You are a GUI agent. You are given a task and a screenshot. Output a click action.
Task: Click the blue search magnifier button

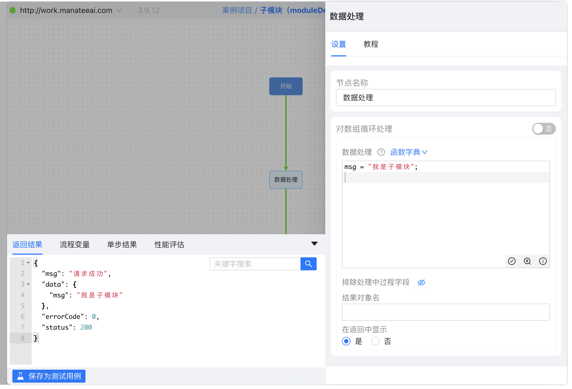[309, 264]
